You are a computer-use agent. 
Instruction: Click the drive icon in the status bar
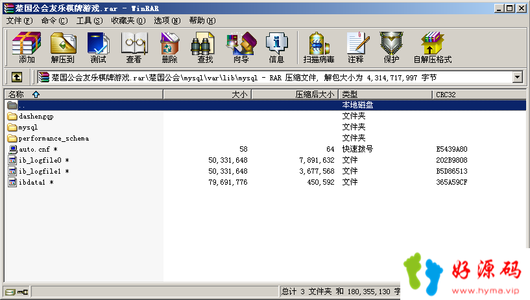[10, 292]
